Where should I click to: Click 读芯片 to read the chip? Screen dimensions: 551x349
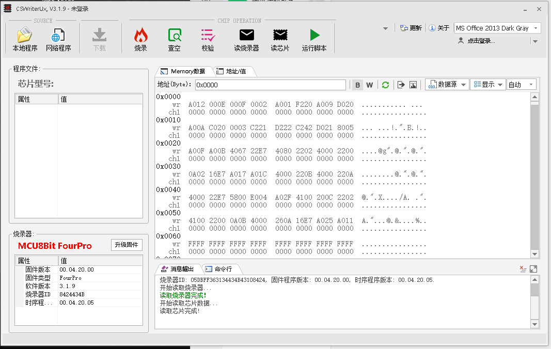[x=280, y=39]
